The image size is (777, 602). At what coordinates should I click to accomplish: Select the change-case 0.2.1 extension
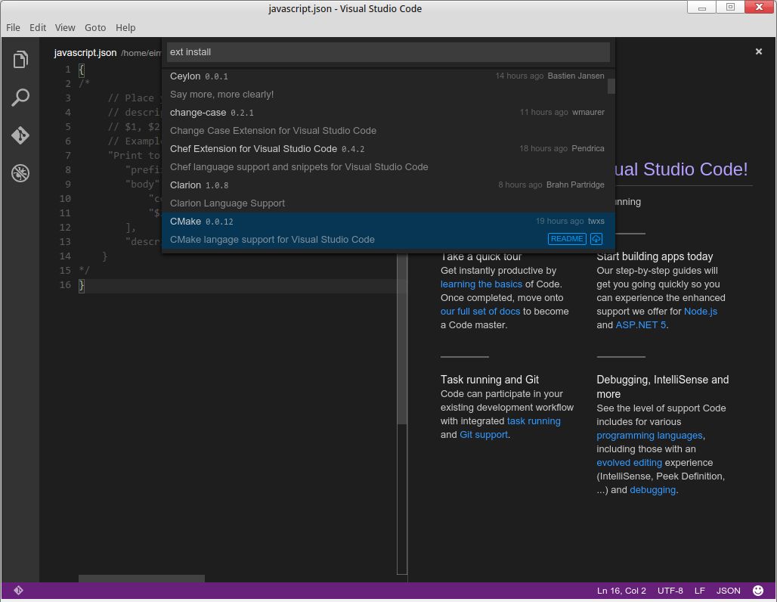(x=387, y=122)
